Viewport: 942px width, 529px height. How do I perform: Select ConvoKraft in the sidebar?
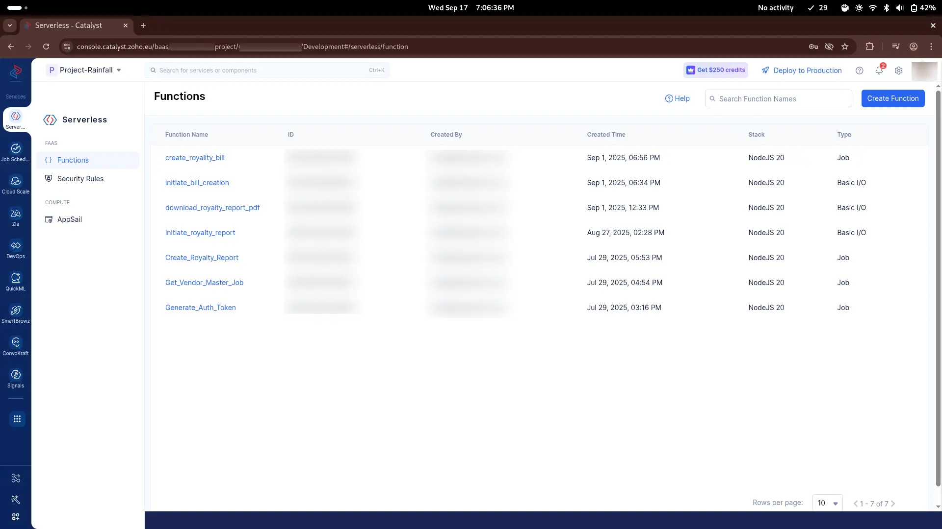point(15,345)
